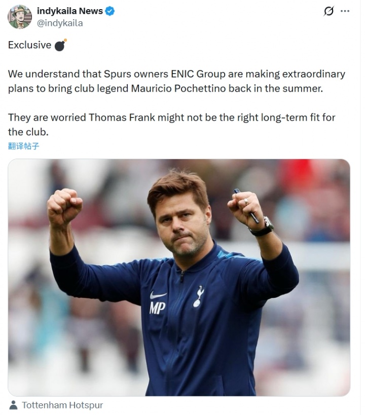Click the person tag icon below photo
365x415 pixels.
[x=13, y=405]
